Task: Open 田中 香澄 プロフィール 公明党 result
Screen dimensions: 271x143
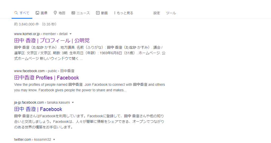Action: click(x=52, y=41)
